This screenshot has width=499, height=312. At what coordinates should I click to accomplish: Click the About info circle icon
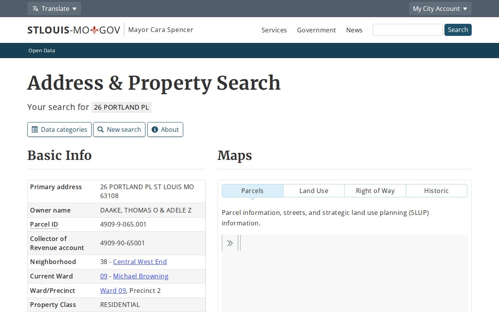pos(155,129)
